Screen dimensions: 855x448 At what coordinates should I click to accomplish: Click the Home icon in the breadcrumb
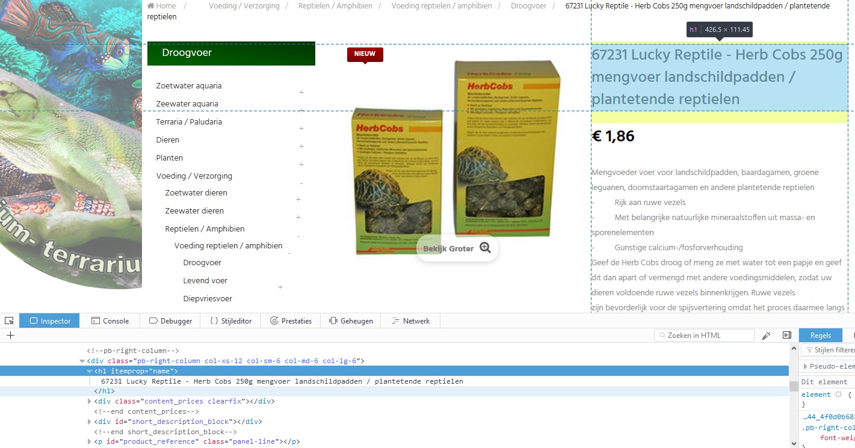click(x=150, y=5)
